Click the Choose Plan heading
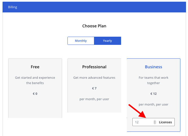This screenshot has width=188, height=136. [94, 26]
